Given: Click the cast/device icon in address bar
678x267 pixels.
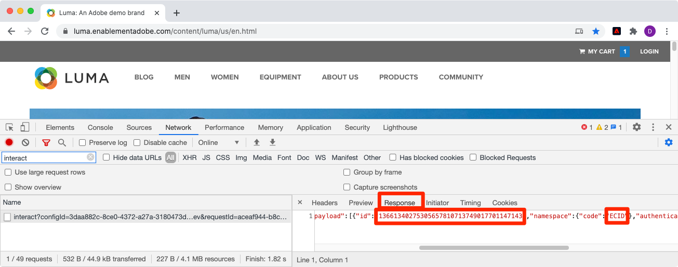Looking at the screenshot, I should coord(579,31).
